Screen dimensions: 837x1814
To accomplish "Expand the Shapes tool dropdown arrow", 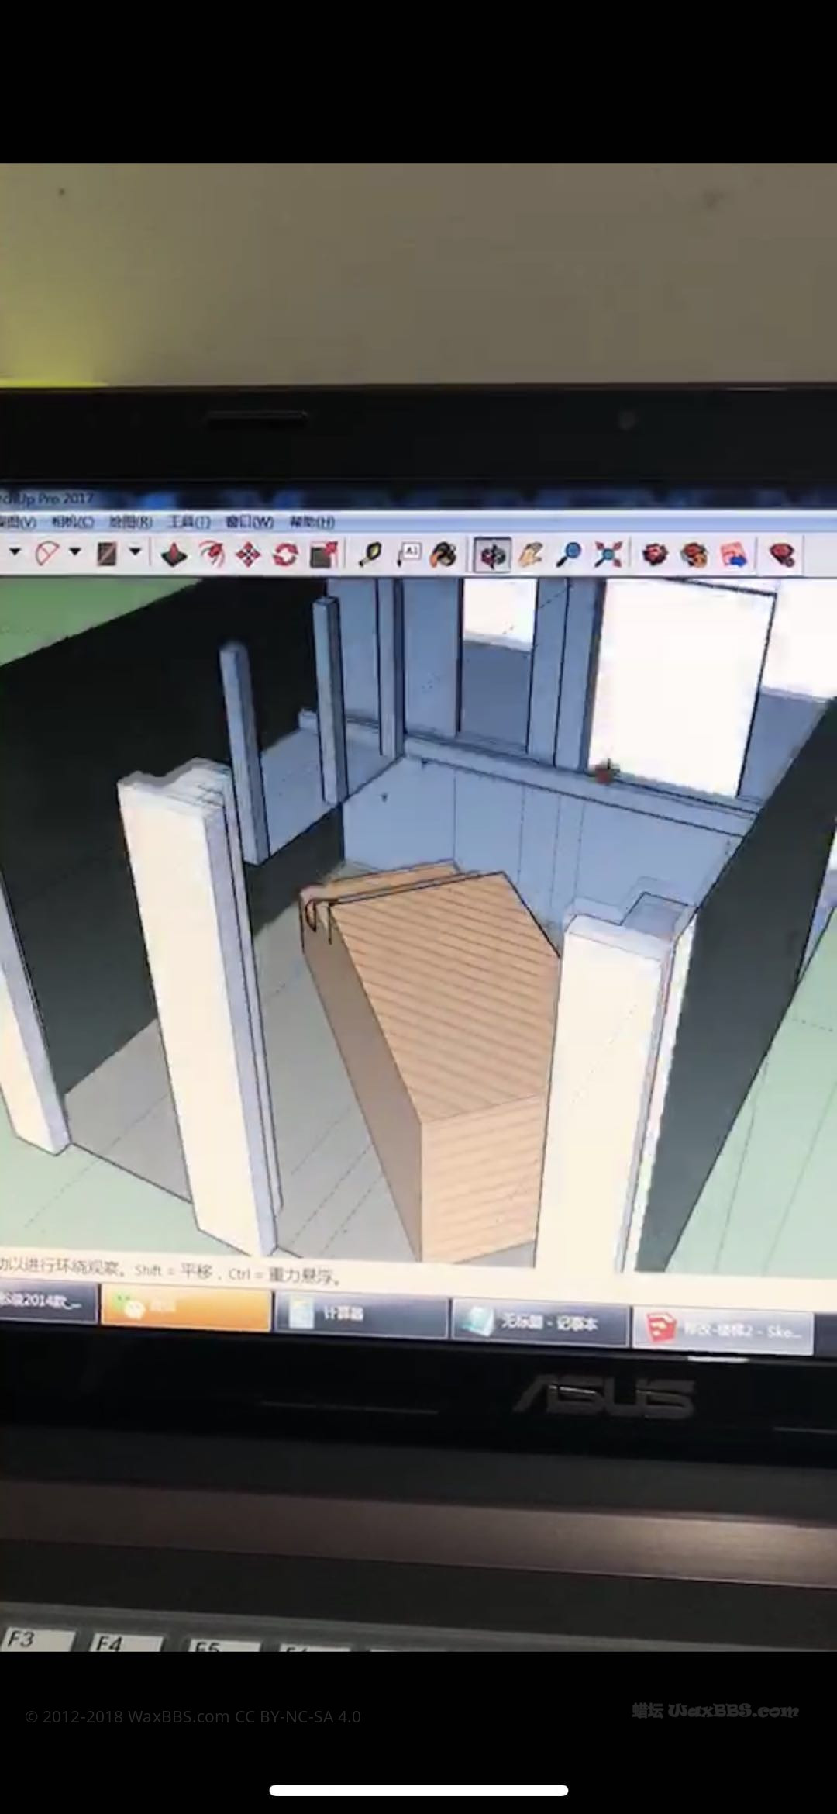I will [x=135, y=552].
